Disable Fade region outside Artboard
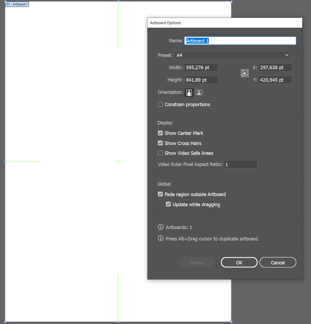The height and width of the screenshot is (324, 311). [160, 194]
